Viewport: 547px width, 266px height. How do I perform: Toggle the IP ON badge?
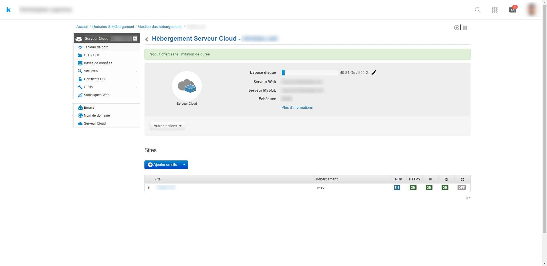point(429,187)
